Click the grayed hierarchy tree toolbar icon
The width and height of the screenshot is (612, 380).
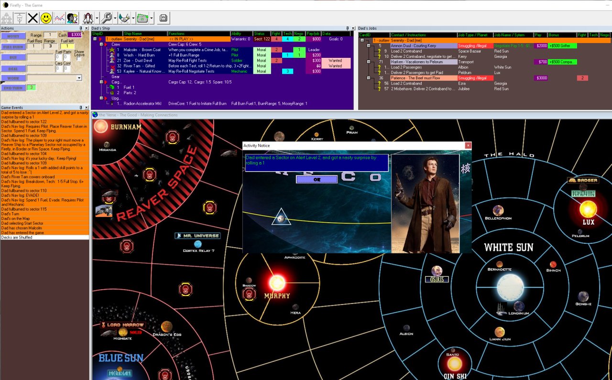[7, 18]
